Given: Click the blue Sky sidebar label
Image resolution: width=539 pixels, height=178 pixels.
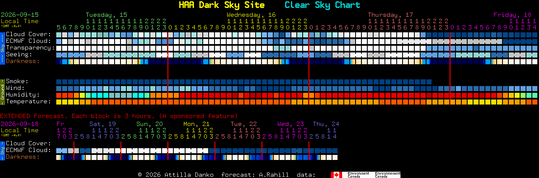Looking at the screenshot, I should (x=2, y=47).
